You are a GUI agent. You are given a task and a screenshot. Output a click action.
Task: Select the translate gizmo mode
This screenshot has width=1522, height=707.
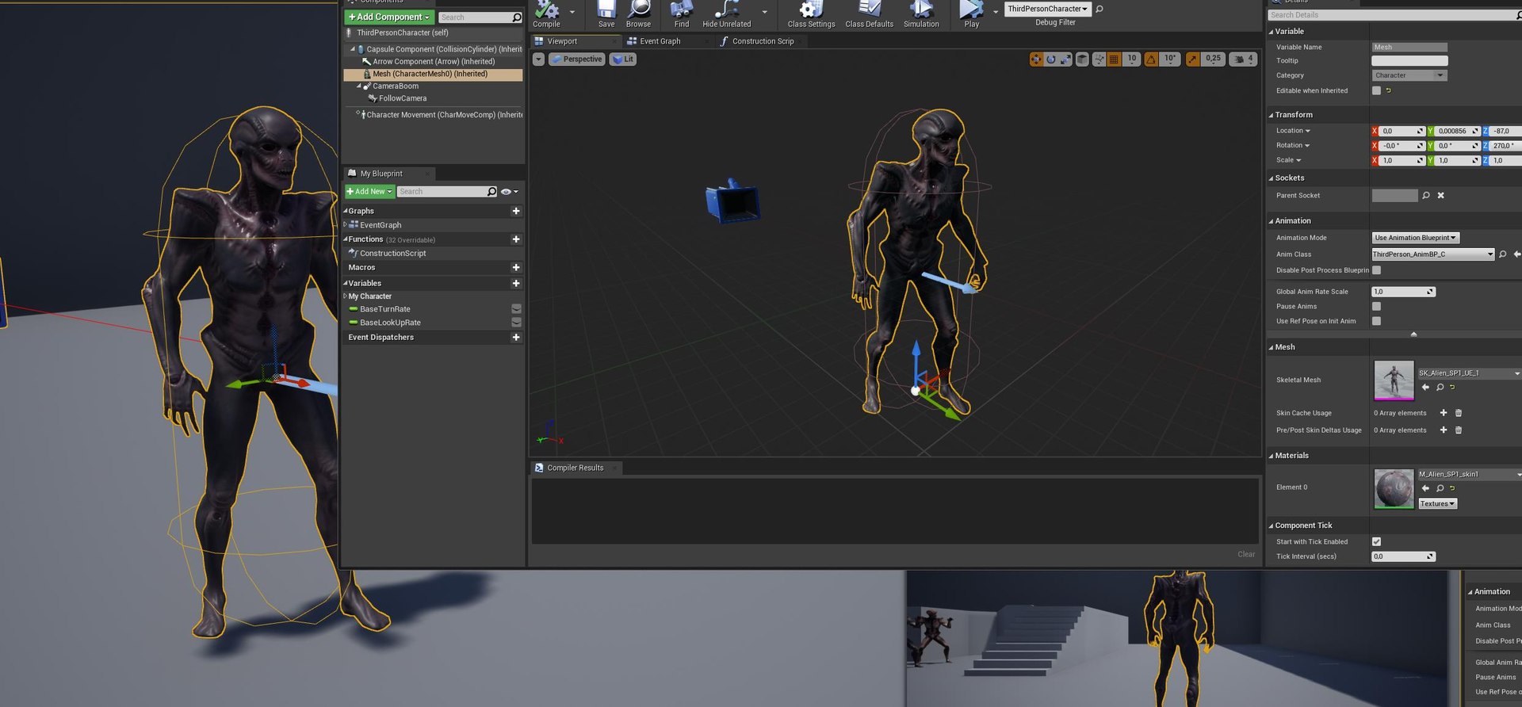1036,59
